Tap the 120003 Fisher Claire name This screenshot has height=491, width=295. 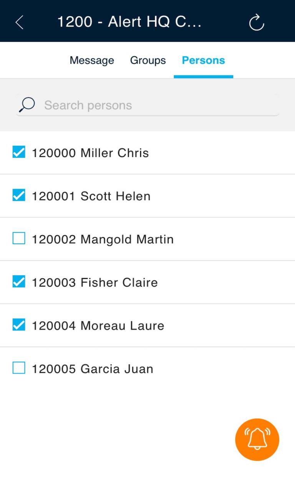pos(95,283)
